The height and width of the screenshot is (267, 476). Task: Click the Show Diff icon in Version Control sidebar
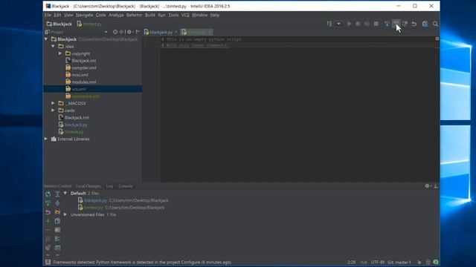click(57, 221)
